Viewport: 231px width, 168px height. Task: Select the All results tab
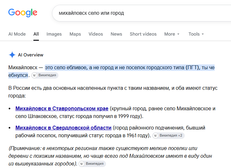(x=36, y=34)
